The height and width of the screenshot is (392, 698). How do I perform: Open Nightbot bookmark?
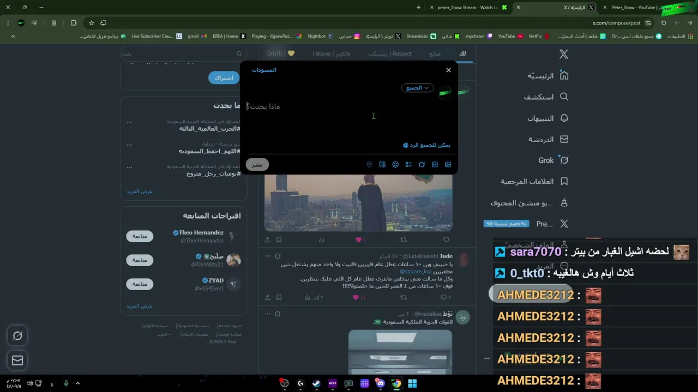click(320, 36)
